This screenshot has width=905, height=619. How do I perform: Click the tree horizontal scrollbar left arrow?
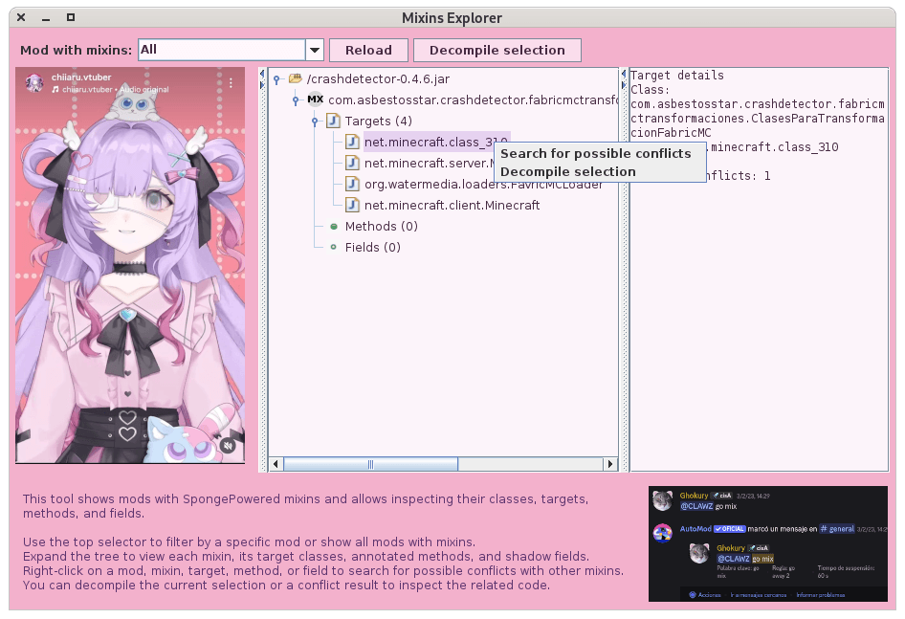(x=276, y=464)
